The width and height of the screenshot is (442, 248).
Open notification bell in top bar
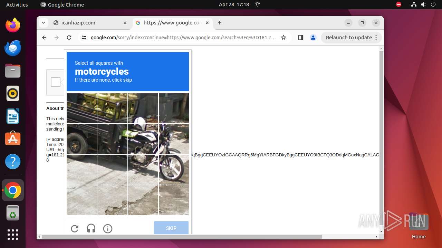[258, 4]
